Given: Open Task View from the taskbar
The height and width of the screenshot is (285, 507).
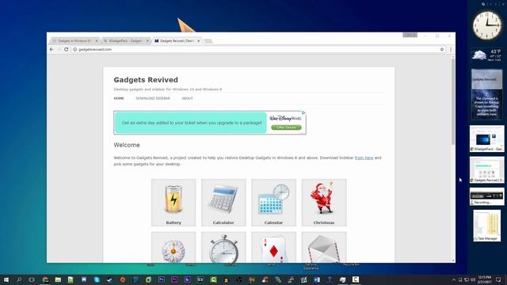Looking at the screenshot, I should tap(32, 279).
